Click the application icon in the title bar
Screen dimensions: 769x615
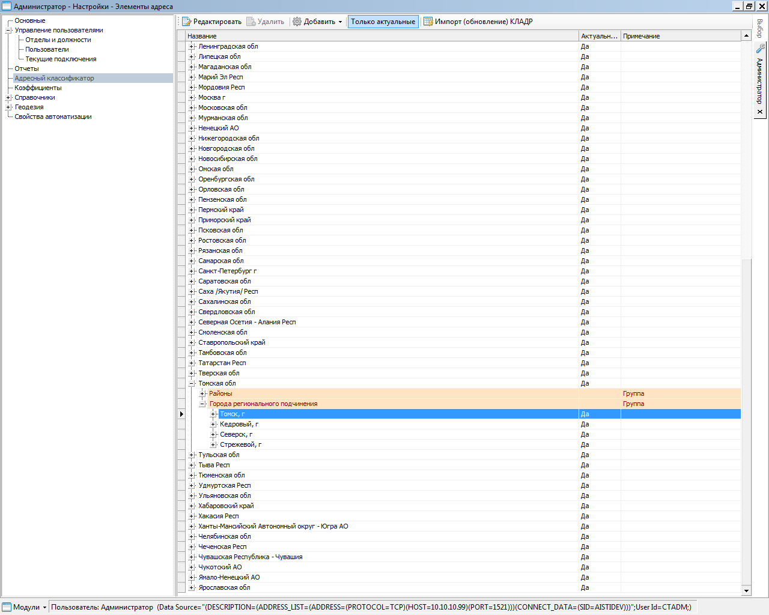tap(7, 6)
